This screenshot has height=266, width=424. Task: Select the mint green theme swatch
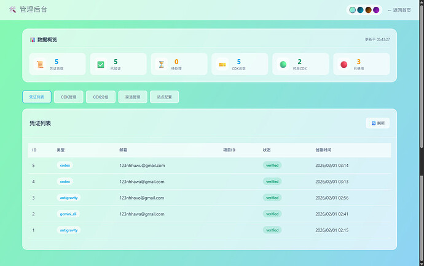[x=352, y=10]
